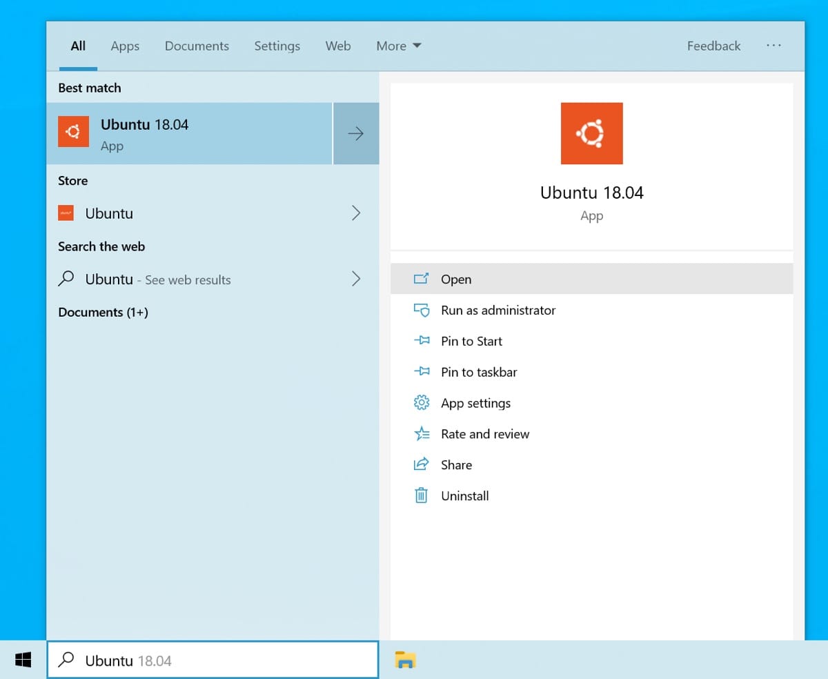Launch File Explorer from the taskbar

[405, 660]
